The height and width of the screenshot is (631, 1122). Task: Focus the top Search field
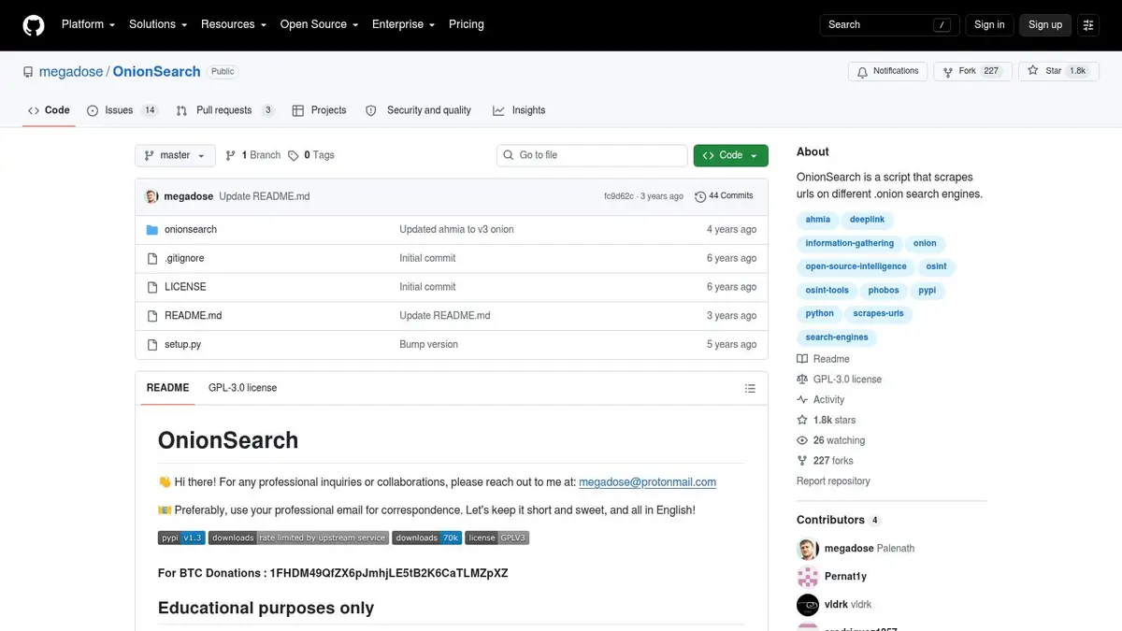click(889, 25)
